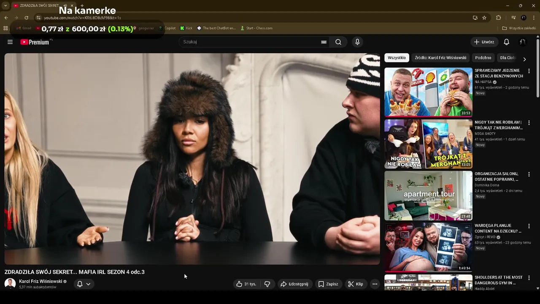Click the Utwórz create button
540x304 pixels.
(x=484, y=42)
